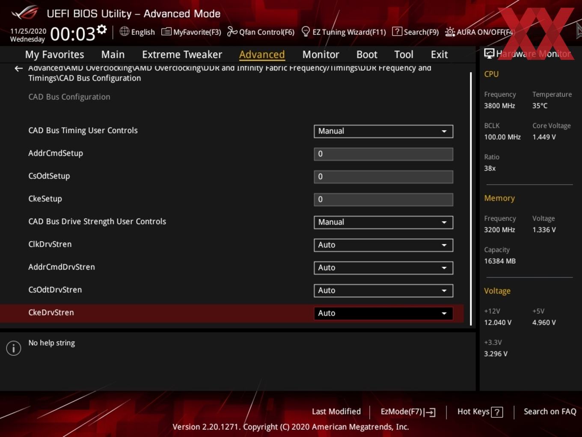
Task: Click Last Modified button
Action: tap(336, 412)
